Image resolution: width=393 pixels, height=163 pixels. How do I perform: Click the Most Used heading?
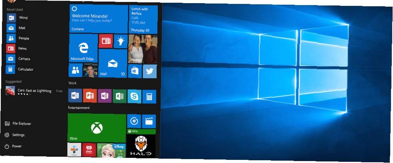point(15,9)
